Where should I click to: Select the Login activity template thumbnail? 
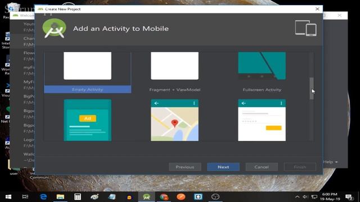tap(262, 120)
